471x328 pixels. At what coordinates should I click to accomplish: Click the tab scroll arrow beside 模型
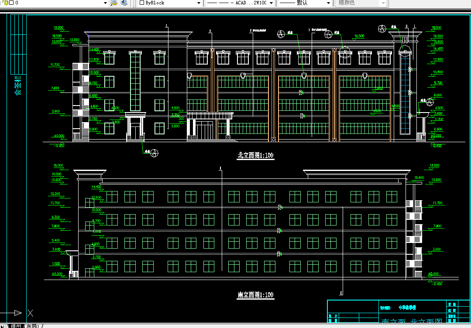point(3,326)
